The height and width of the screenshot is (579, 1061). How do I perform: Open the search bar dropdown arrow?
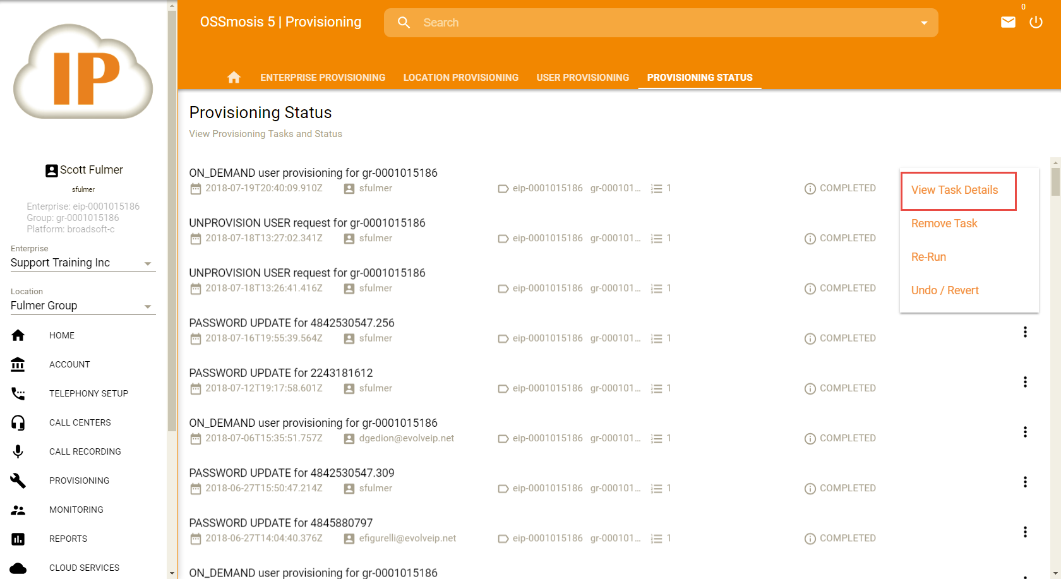click(x=924, y=23)
